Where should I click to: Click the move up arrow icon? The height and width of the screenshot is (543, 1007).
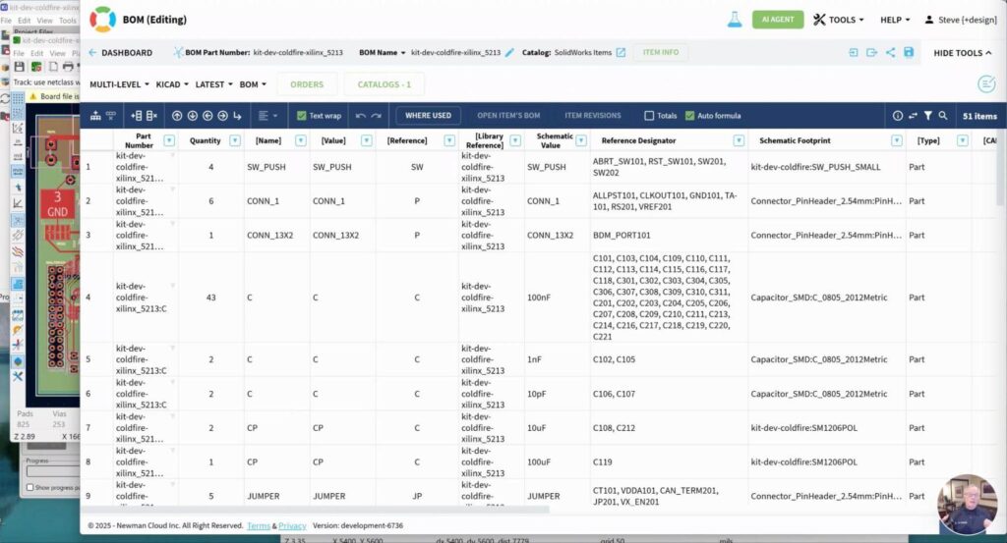point(177,116)
